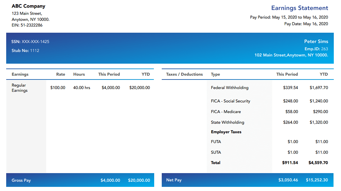Click the employee name Peter Sims

tap(316, 41)
